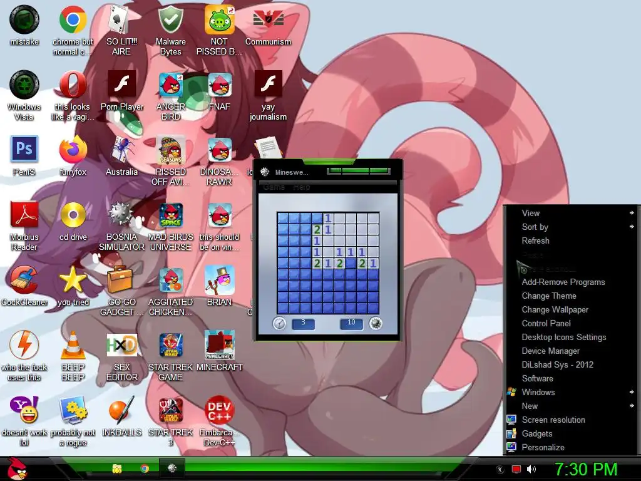Screen dimensions: 641x481
Task: Switch to Chrome on the taskbar
Action: [145, 468]
